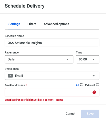Click the email addresses error message text

(34, 100)
